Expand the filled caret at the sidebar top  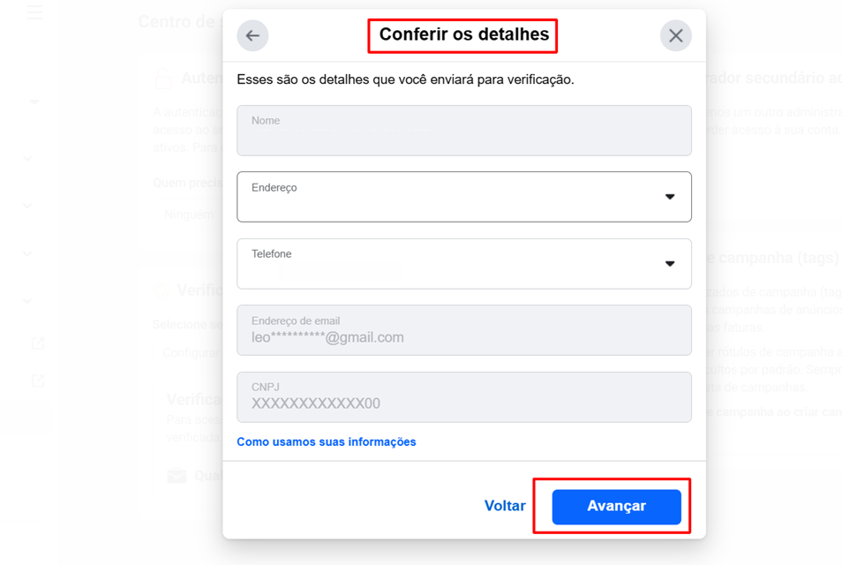(x=34, y=103)
